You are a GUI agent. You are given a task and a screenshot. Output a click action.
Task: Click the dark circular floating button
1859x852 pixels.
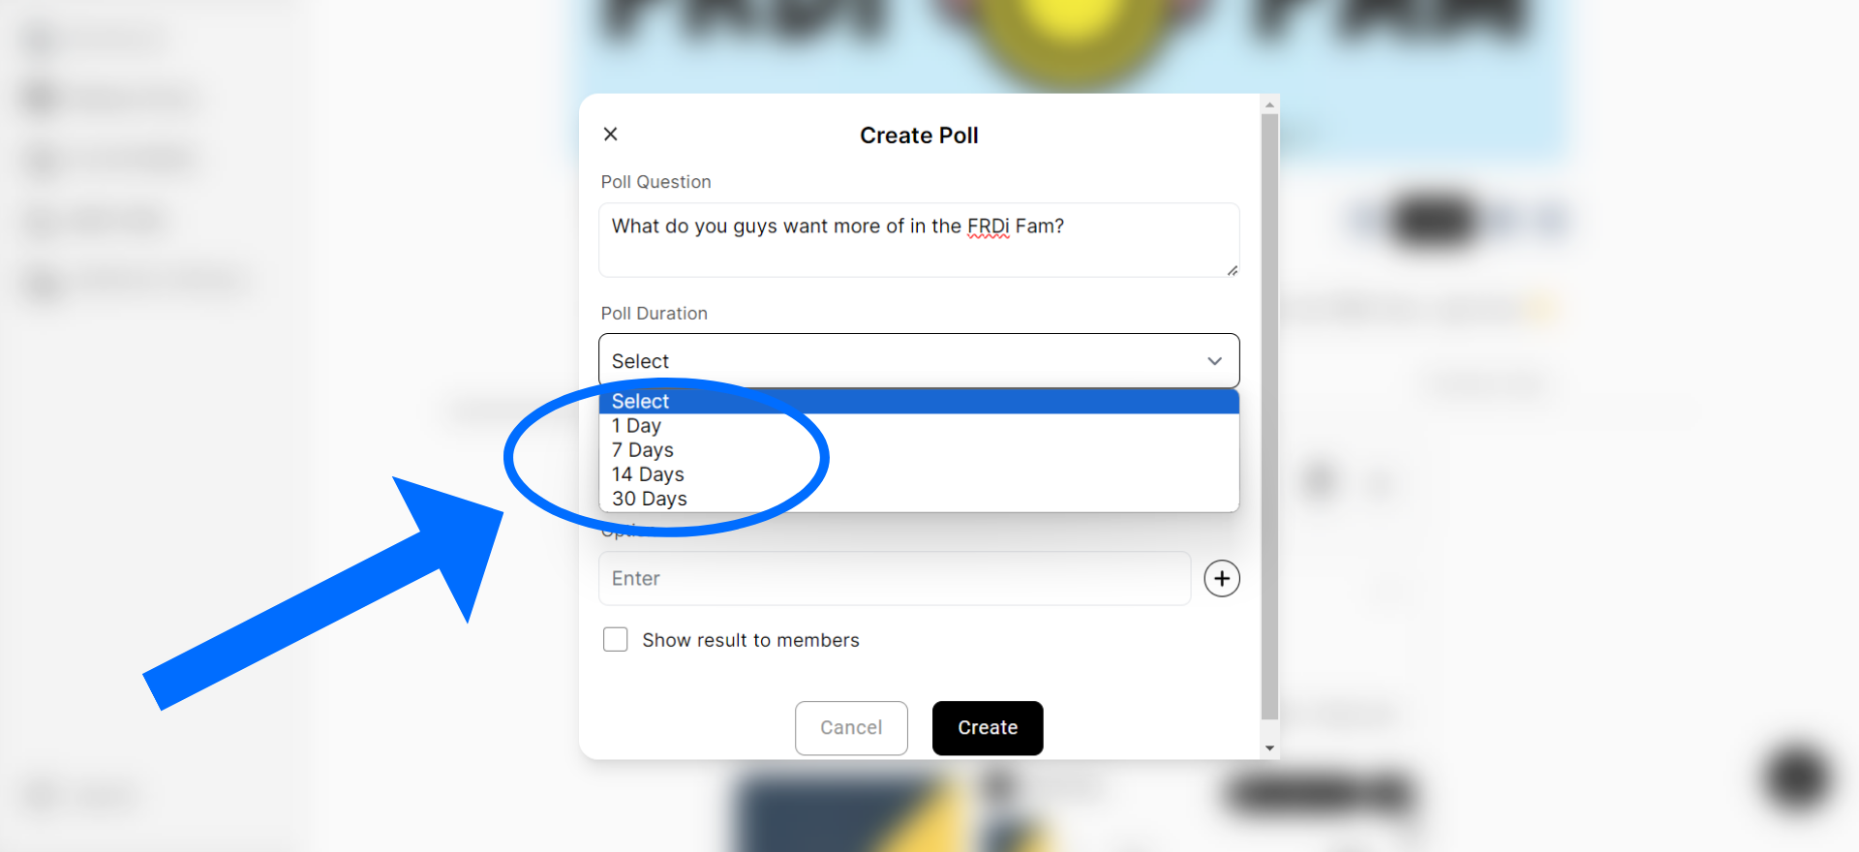click(x=1797, y=777)
